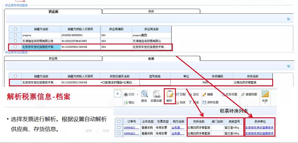
Task: Tick checkbox for 天津瑞佳讯贸易有限公司 row
Action: pyautogui.click(x=15, y=41)
